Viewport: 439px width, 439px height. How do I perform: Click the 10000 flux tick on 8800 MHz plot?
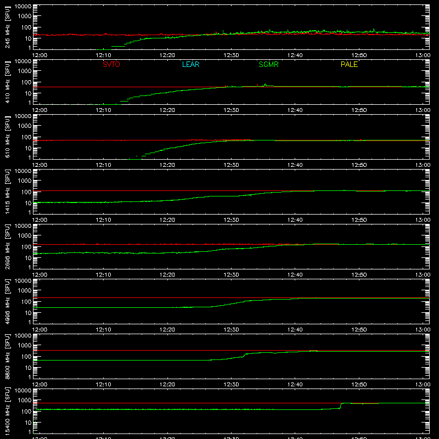click(x=23, y=336)
